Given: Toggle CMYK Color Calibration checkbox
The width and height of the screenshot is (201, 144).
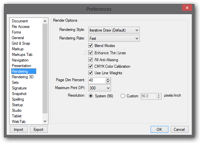Looking at the screenshot, I should (91, 66).
